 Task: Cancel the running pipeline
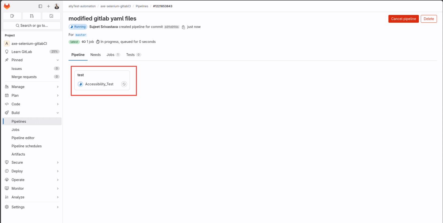click(403, 19)
